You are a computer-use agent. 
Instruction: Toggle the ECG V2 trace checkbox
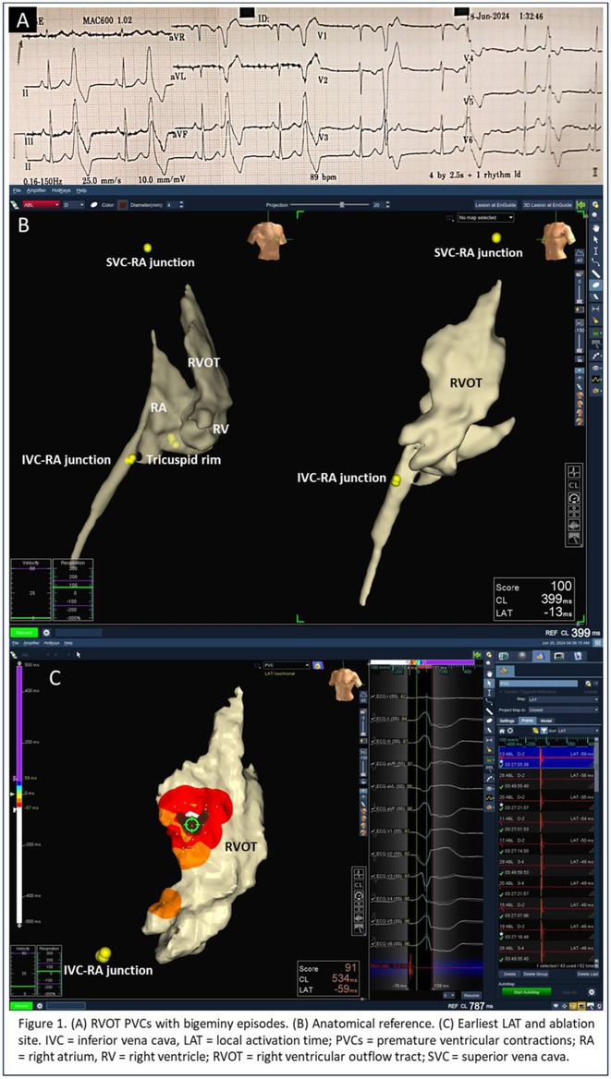[374, 854]
